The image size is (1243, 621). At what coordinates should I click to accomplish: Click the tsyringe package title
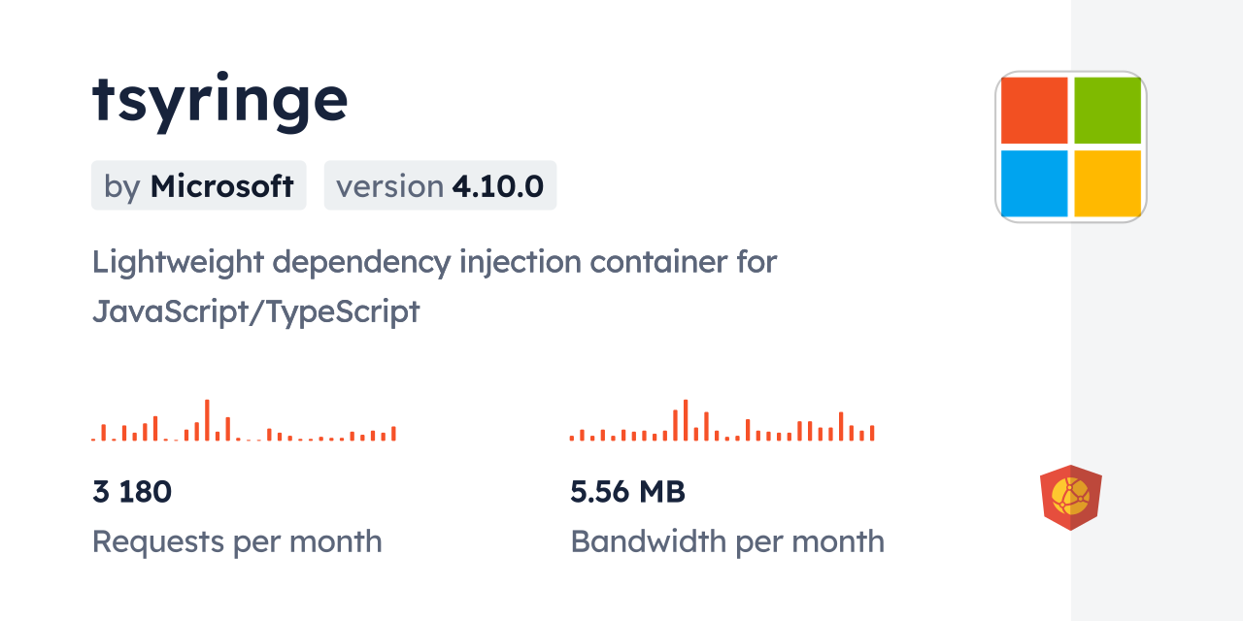pos(219,99)
